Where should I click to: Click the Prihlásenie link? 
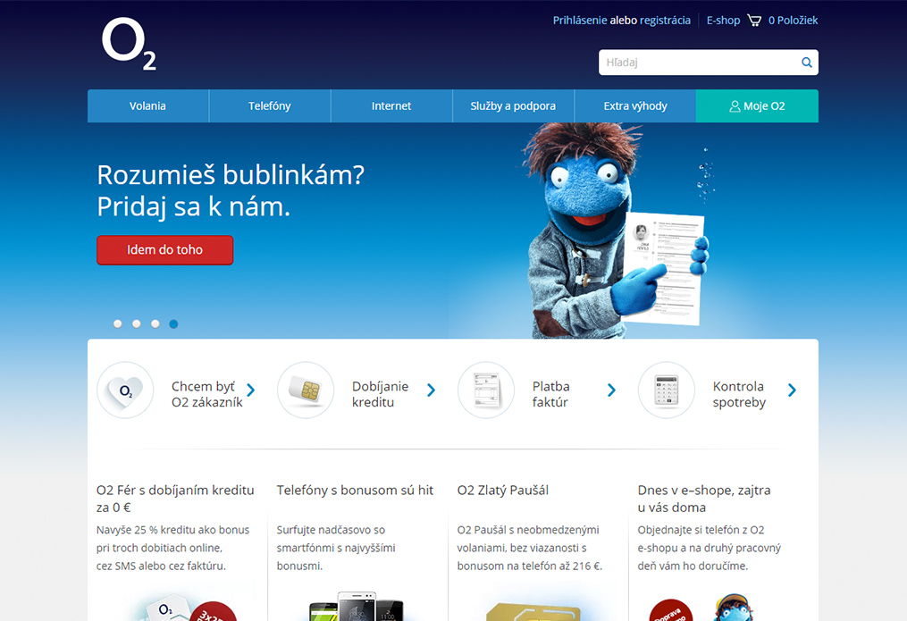click(x=580, y=21)
